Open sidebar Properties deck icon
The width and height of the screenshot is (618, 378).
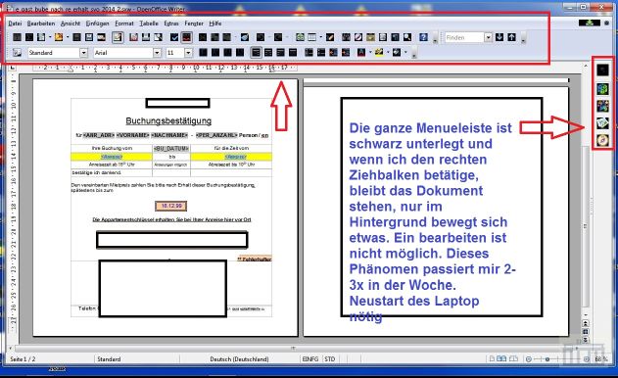point(602,89)
